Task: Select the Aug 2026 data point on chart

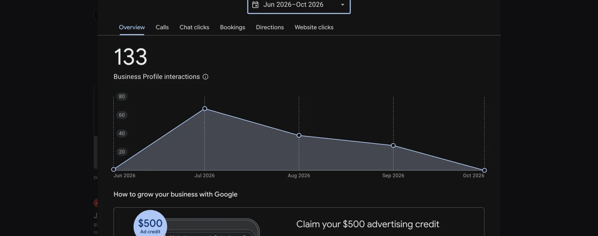Action: coord(299,136)
